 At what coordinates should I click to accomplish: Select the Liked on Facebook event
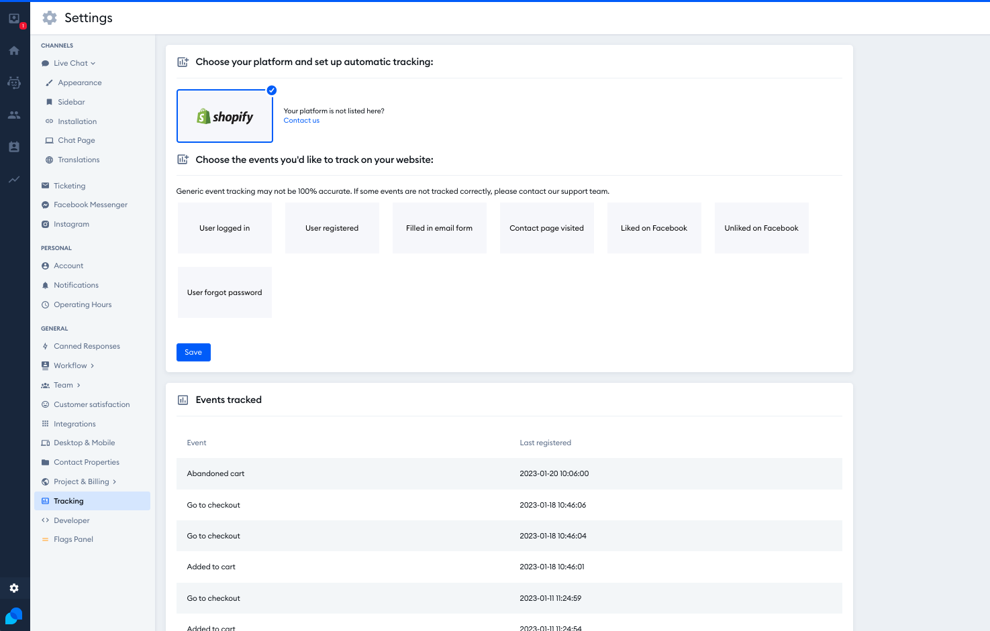click(654, 228)
